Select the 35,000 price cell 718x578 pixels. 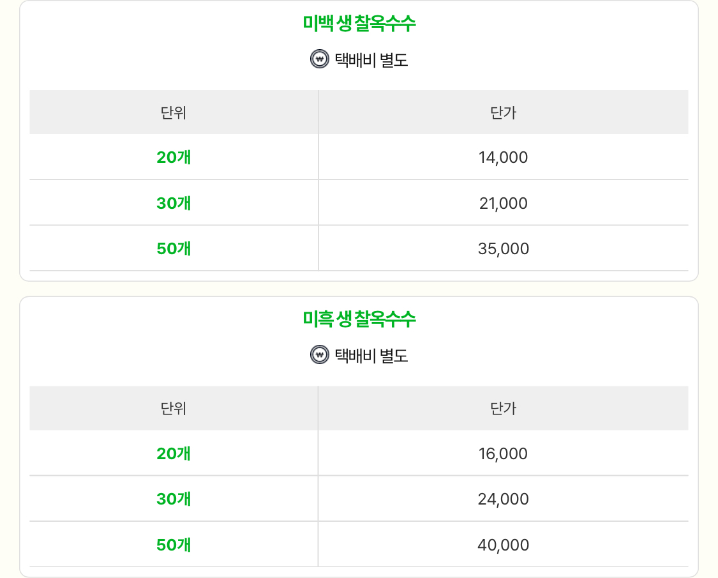504,248
